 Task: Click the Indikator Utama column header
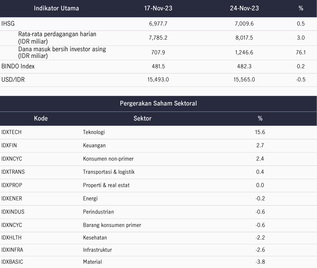(x=56, y=8)
